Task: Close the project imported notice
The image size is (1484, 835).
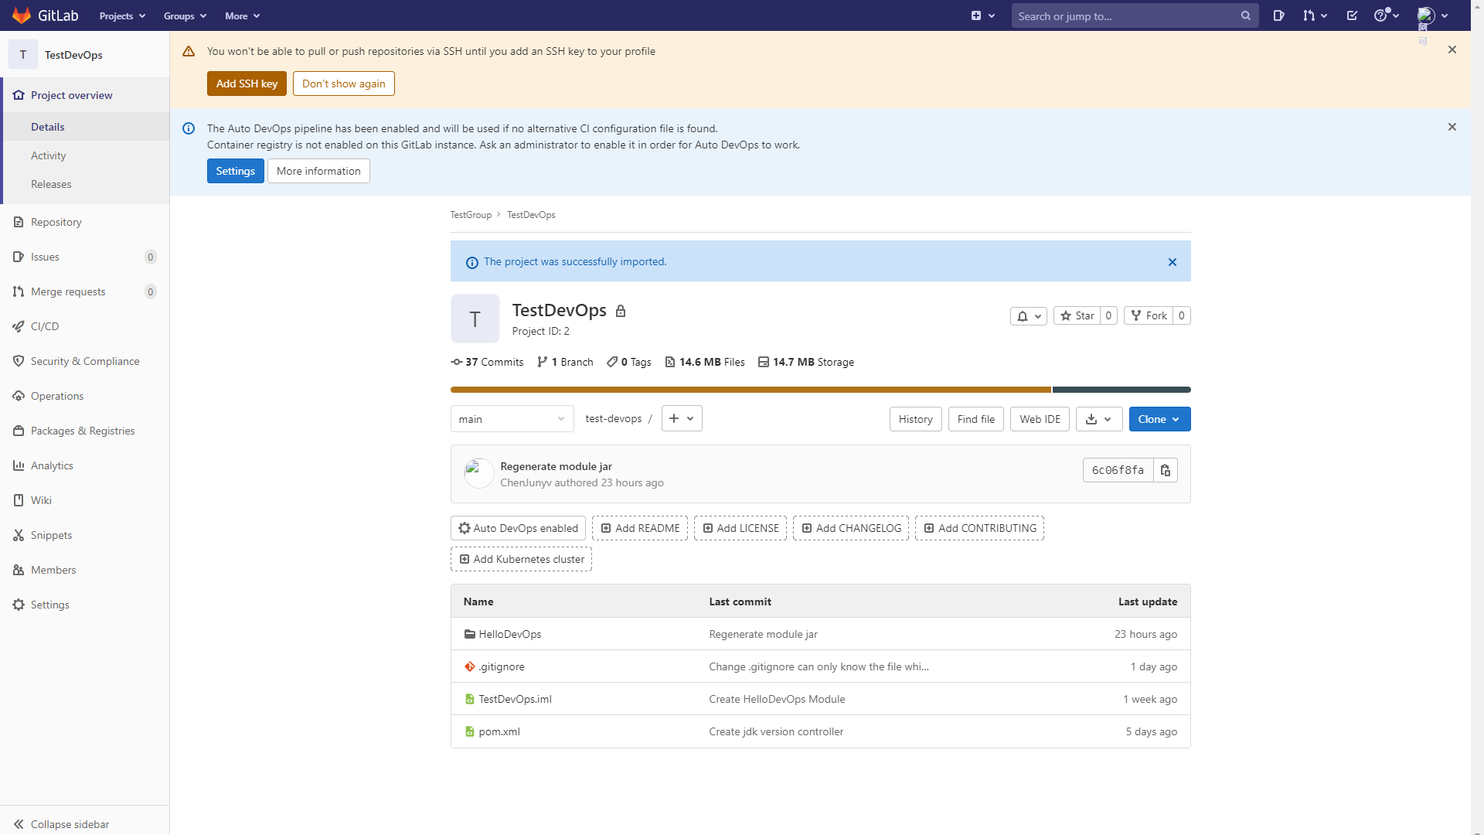Action: tap(1173, 262)
